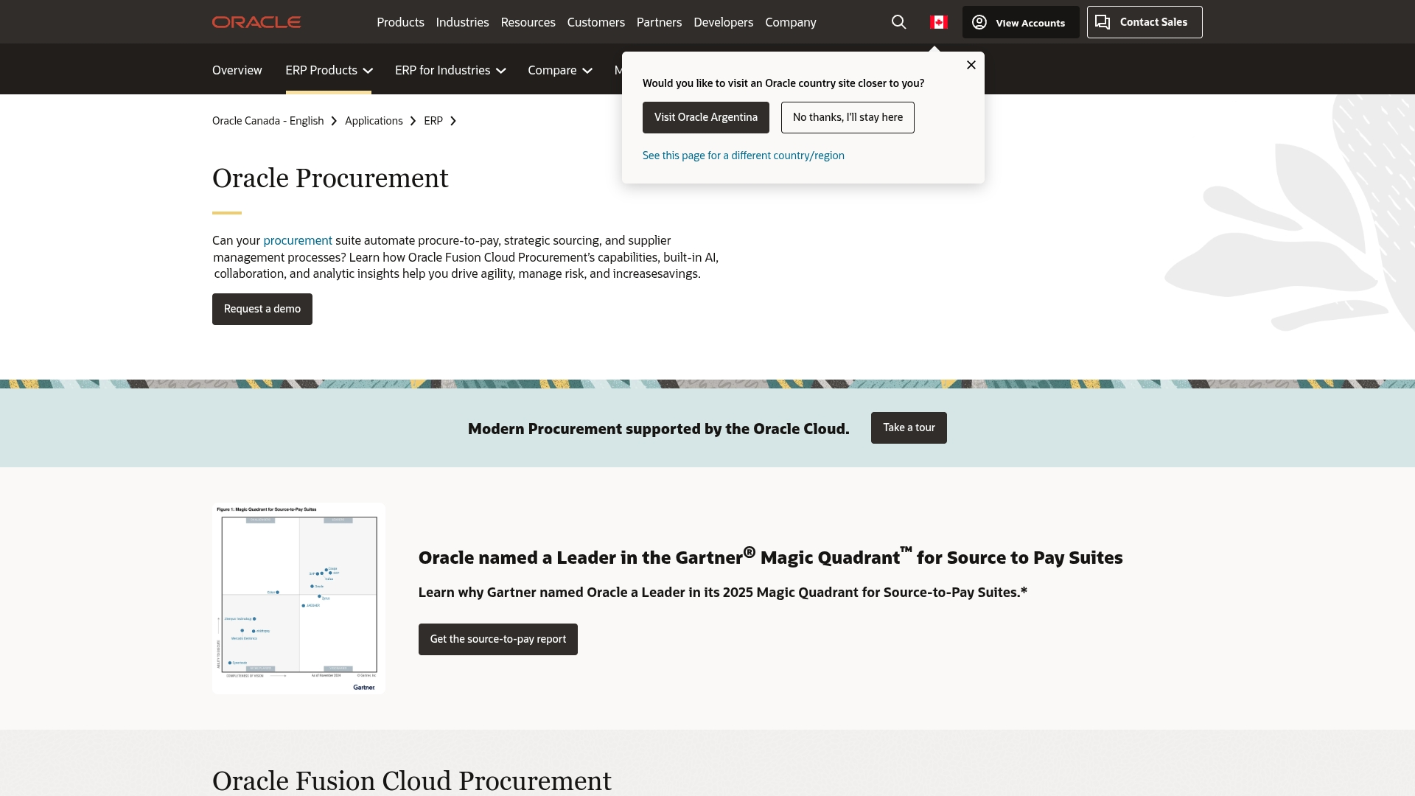Click Visit Oracle Argentina button
This screenshot has height=796, width=1415.
705,117
